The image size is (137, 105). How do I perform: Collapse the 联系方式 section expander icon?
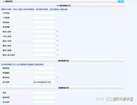coord(4,1)
